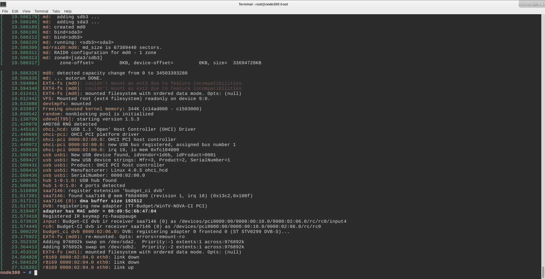The image size is (545, 279).
Task: Open the File menu
Action: coord(5,11)
